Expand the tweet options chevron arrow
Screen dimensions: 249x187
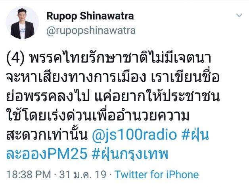coord(239,15)
